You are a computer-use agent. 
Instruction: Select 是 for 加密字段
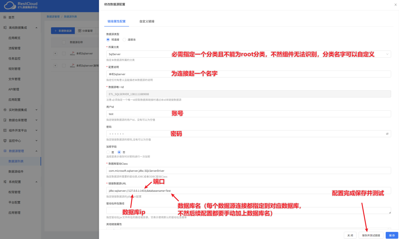pos(108,152)
